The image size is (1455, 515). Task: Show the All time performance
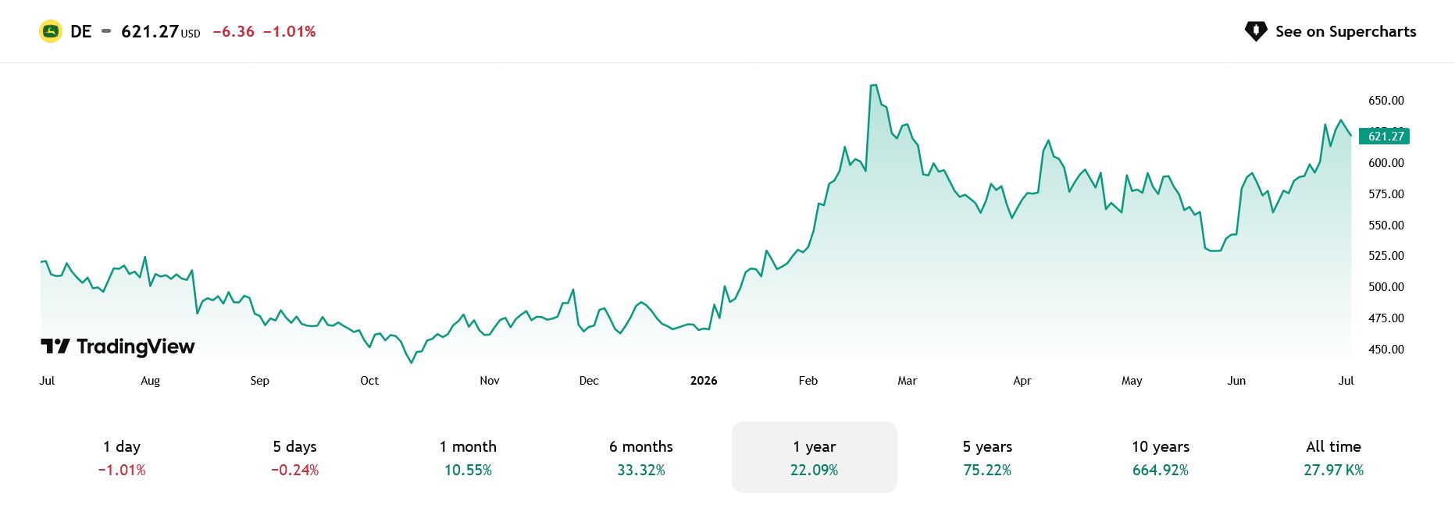pos(1334,457)
